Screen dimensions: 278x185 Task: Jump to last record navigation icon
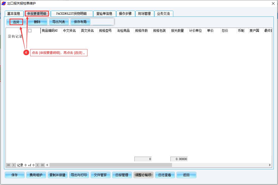pyautogui.click(x=42, y=165)
